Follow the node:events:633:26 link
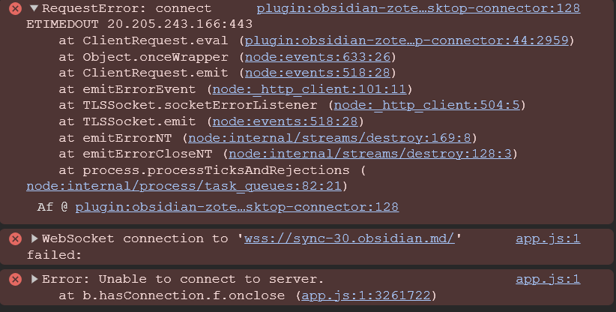 317,56
